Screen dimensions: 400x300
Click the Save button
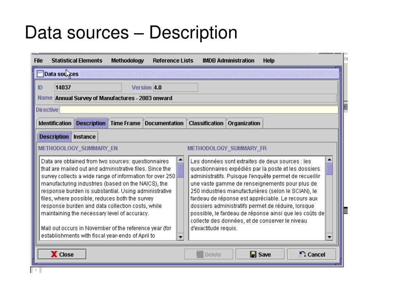pyautogui.click(x=260, y=254)
